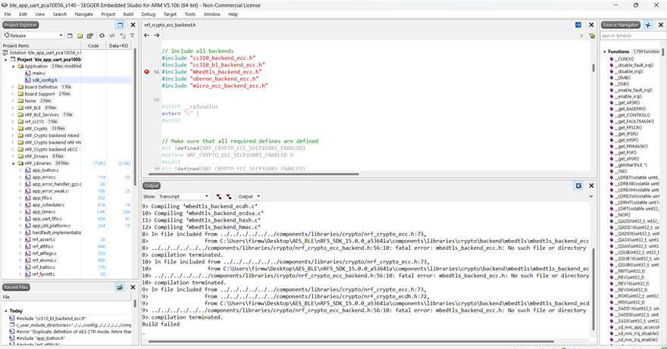Click the filter funnel icon in Project Explorer
Viewport: 667px width, 349px height.
pos(133,36)
